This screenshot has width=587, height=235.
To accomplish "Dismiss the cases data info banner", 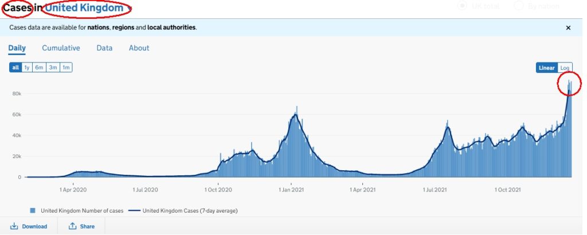I will 568,28.
